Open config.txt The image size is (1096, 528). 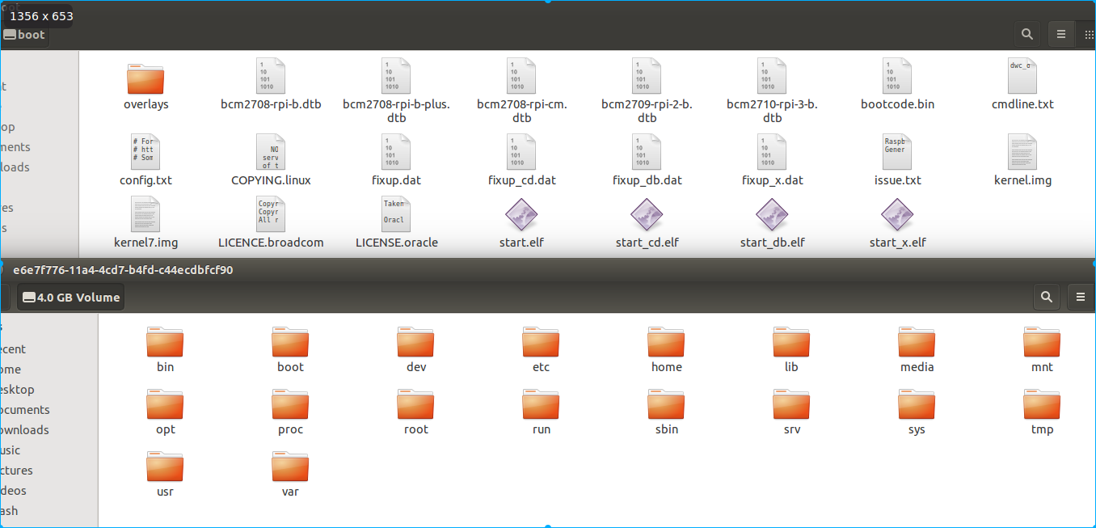(145, 154)
